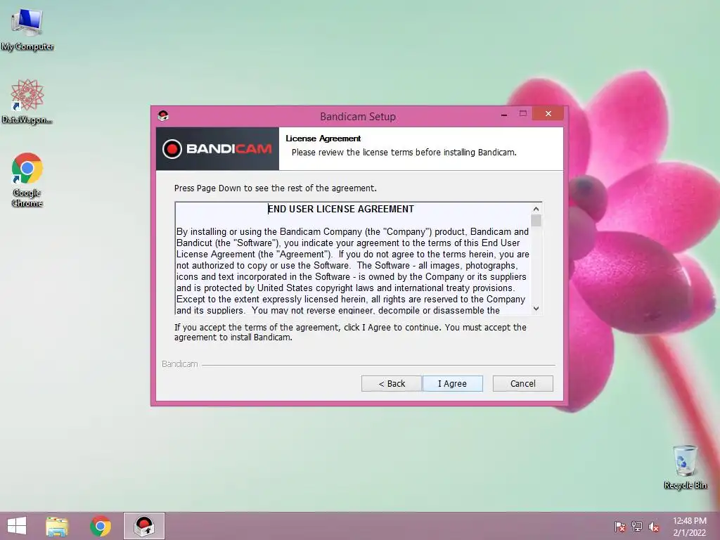720x540 pixels.
Task: Click the license scrollbar thumb
Action: (536, 221)
